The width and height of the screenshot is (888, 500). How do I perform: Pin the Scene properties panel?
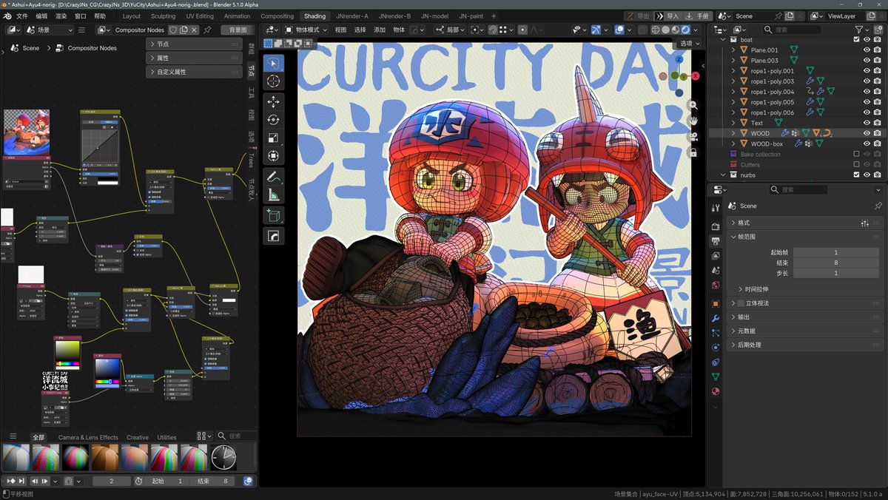[x=878, y=206]
